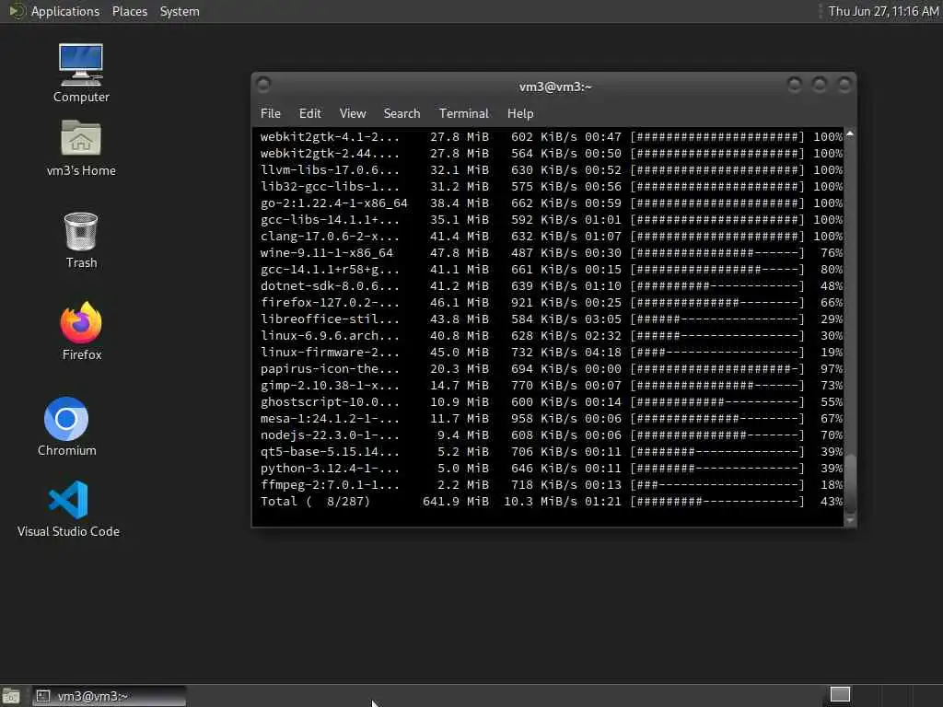Screen dimensions: 943x707
Task: Click the ghostscript-10.0... text
Action: click(330, 401)
